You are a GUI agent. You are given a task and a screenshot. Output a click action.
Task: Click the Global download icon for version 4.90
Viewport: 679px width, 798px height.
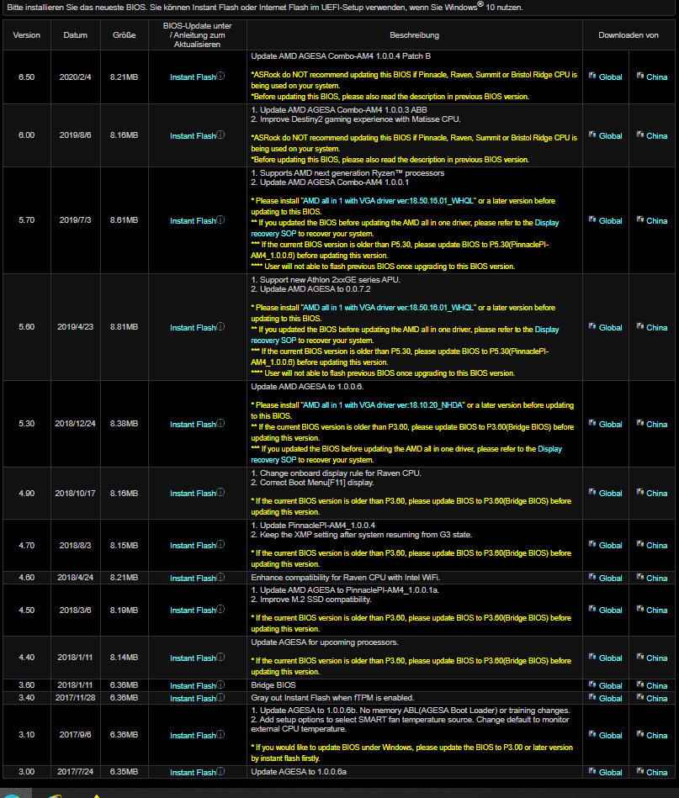591,492
